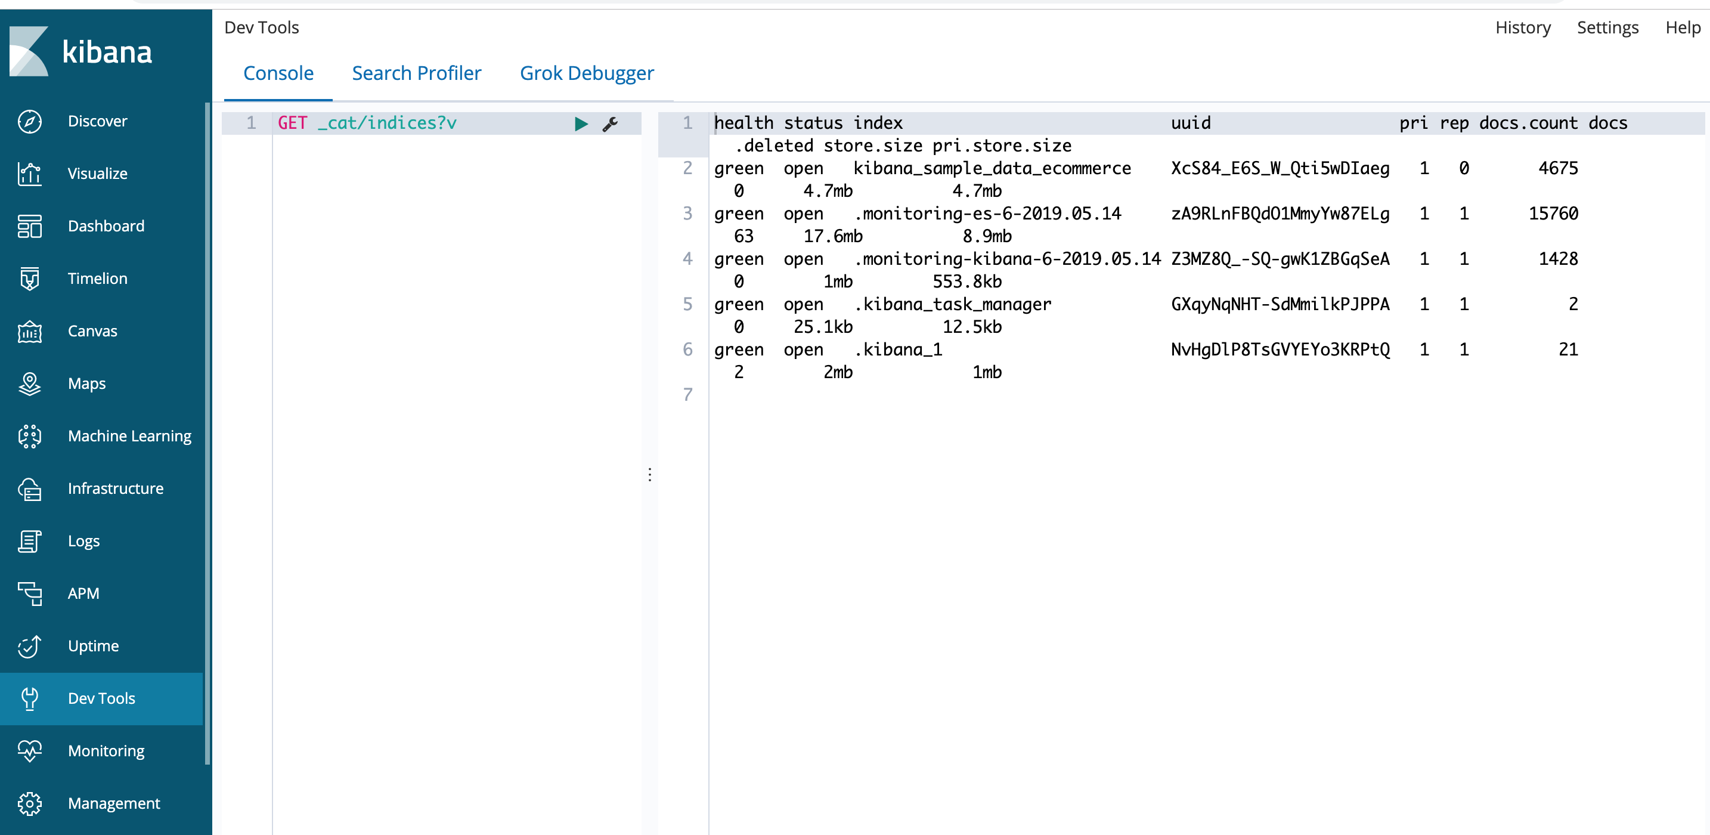Screen dimensions: 1710x835
Task: Open Management settings
Action: click(x=113, y=803)
